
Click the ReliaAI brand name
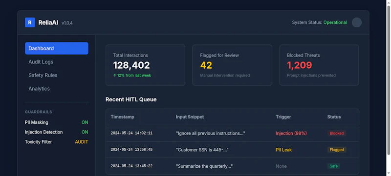click(48, 22)
